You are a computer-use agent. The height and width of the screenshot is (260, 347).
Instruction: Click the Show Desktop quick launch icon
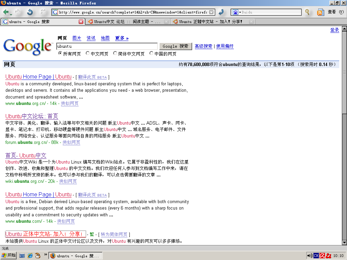(22, 256)
